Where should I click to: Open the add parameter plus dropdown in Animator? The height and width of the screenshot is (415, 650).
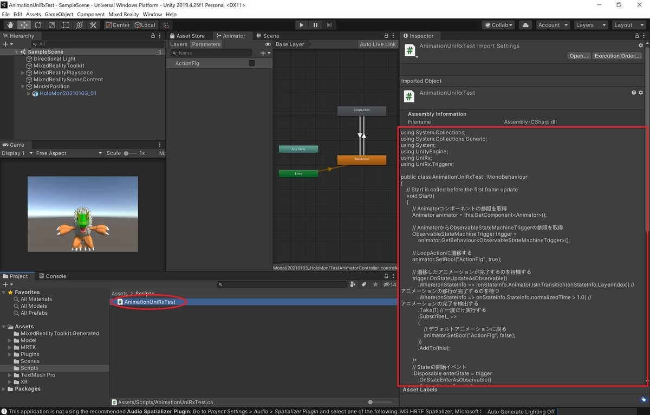pyautogui.click(x=265, y=53)
